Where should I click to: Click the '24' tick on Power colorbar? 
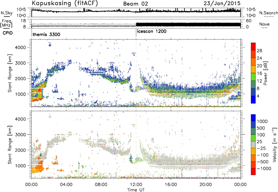click(x=259, y=58)
